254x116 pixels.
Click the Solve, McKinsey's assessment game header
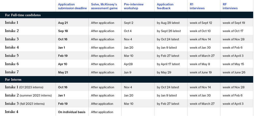[104, 6]
